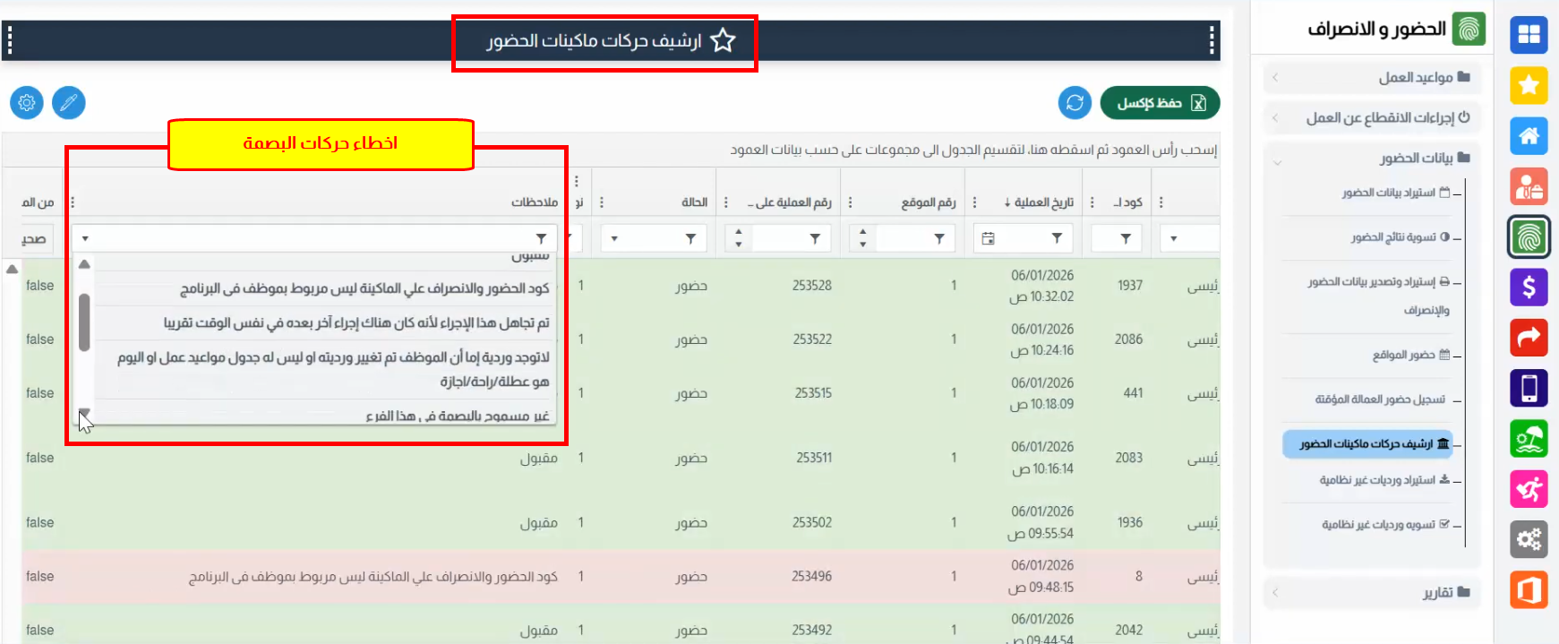This screenshot has height=644, width=1559.
Task: Open the purple dollar sign payroll module
Action: click(x=1529, y=288)
